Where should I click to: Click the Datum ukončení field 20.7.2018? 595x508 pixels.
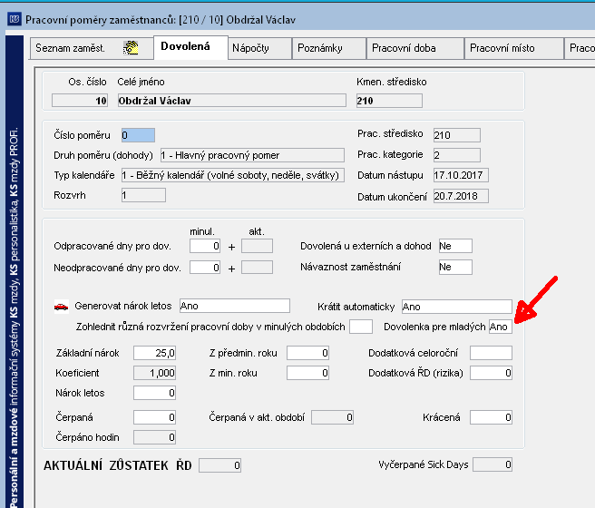(x=461, y=196)
